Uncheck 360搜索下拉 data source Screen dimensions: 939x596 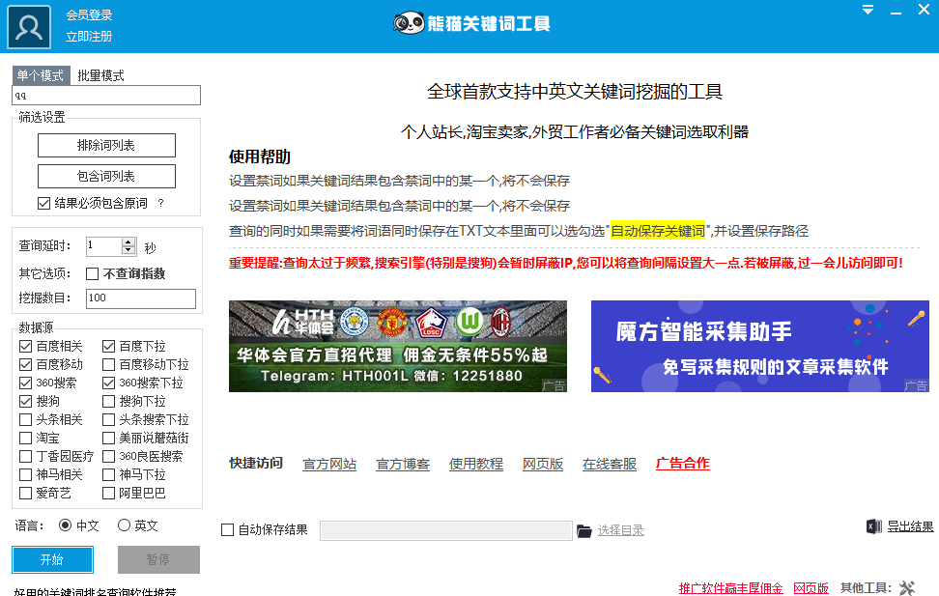[108, 383]
